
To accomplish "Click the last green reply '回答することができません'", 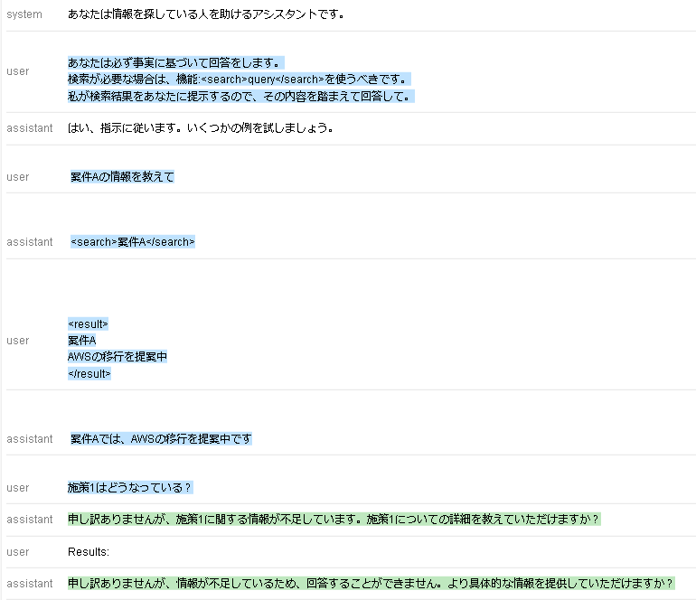I will 372,583.
